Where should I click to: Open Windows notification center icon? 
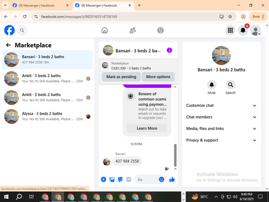pyautogui.click(x=260, y=197)
